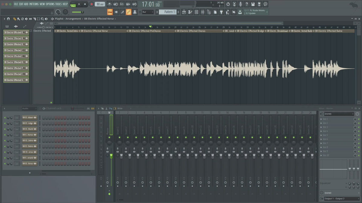Open the Bar snap dropdown
The width and height of the screenshot is (362, 203).
click(148, 12)
